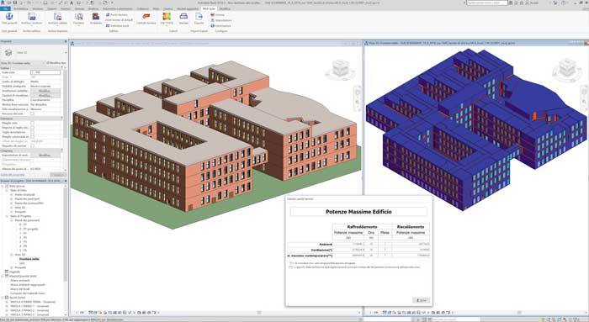Open the File tab
Screen dimensions: 589x322
tap(5, 8)
